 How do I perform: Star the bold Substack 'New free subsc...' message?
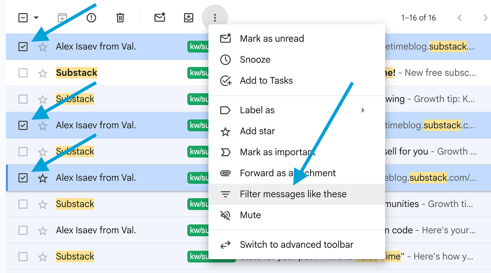(42, 73)
